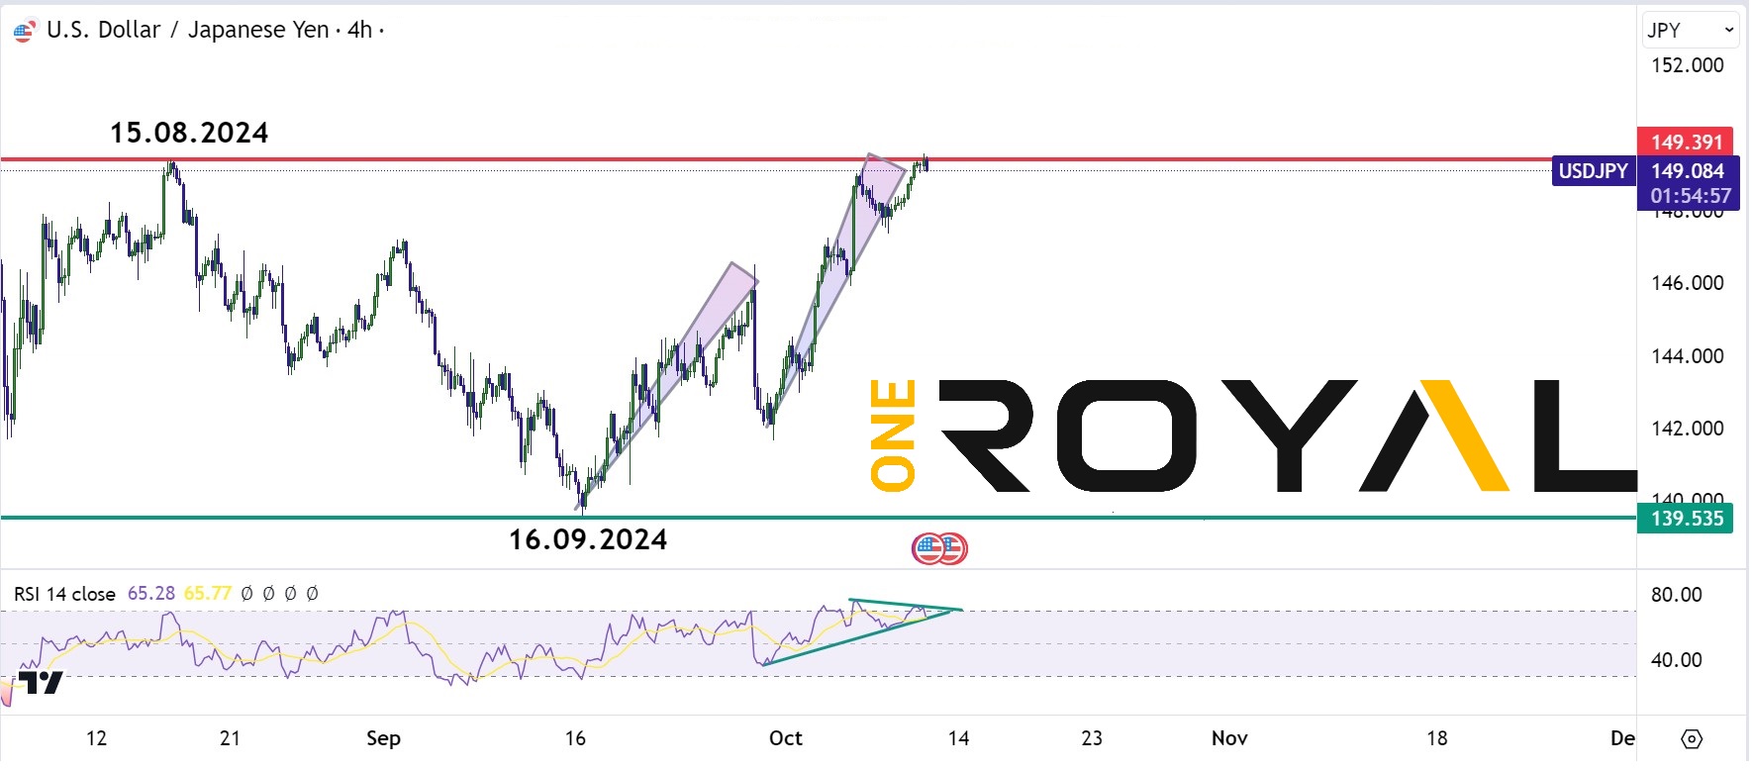Click the 01:54:57 countdown timer
Image resolution: width=1752 pixels, height=770 pixels.
pos(1690,196)
